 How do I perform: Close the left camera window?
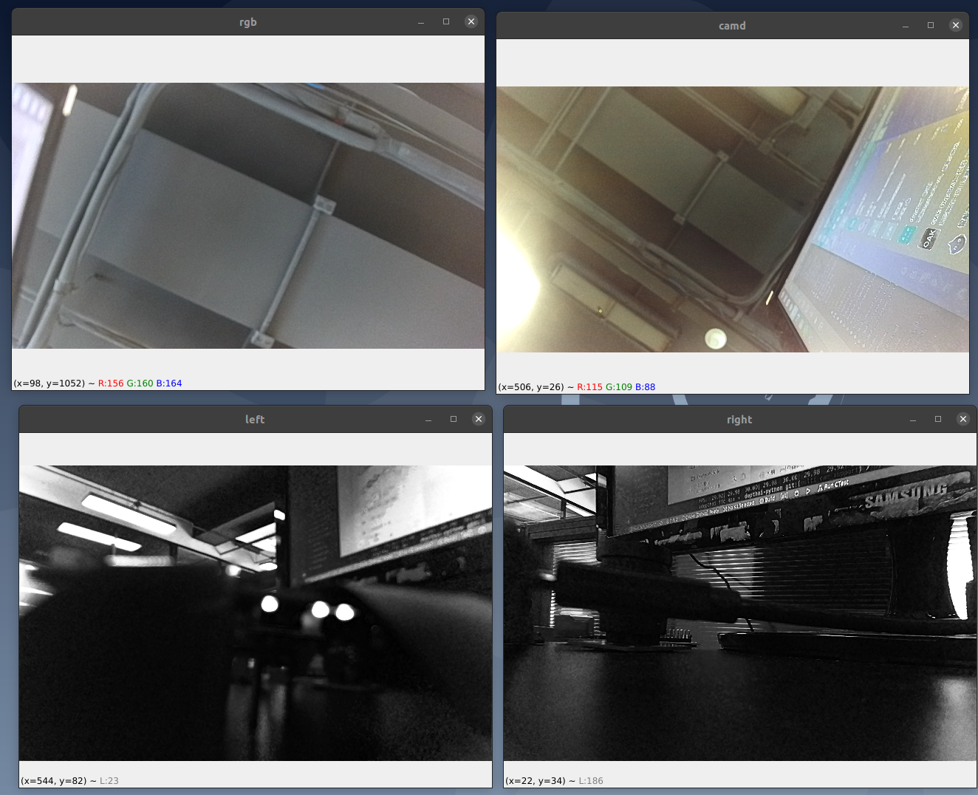click(478, 419)
